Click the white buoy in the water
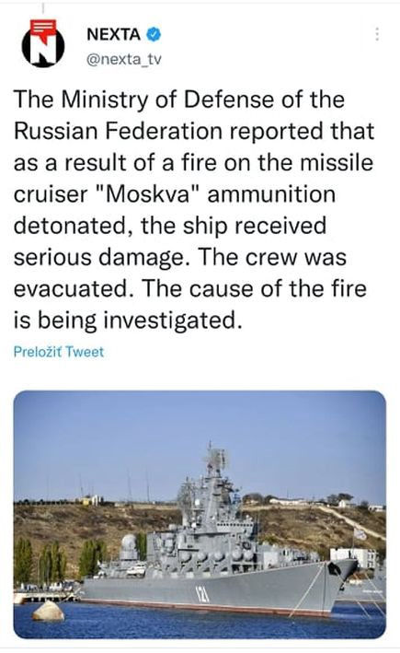Viewport: 400px width, 653px height. pos(49,612)
